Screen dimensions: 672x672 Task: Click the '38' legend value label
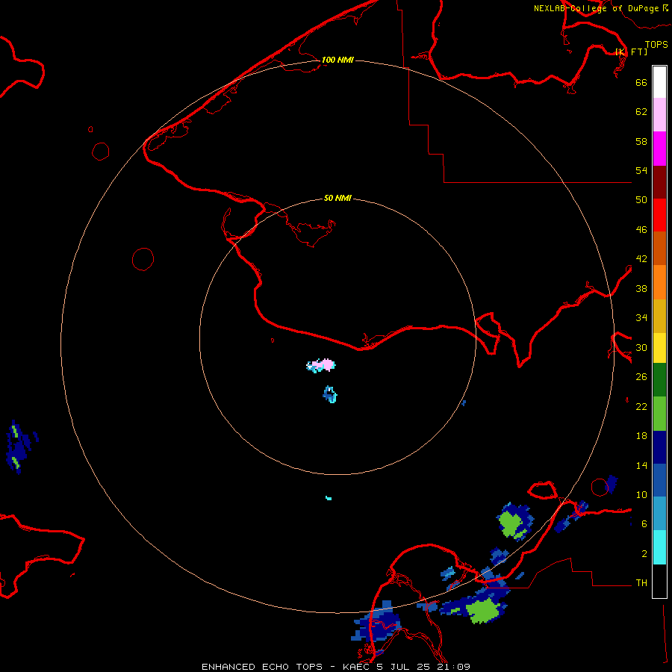641,288
